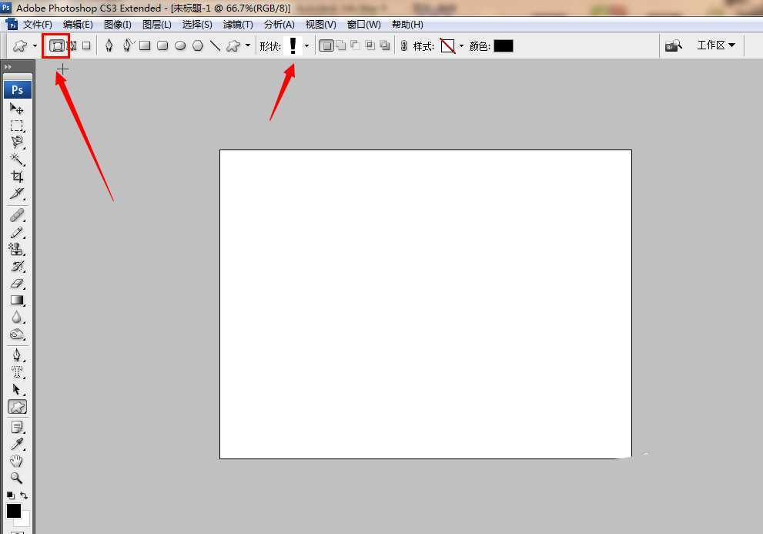
Task: Select the Rectangular Marquee tool
Action: point(17,126)
